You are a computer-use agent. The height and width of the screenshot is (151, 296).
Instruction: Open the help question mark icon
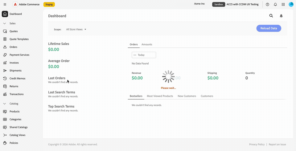268,4
